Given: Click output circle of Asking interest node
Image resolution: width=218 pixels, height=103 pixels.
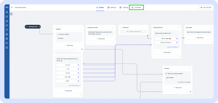Looking at the screenshot, I should point(179,56).
